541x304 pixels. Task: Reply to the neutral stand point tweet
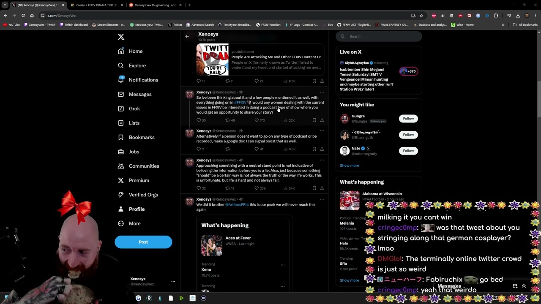(x=201, y=188)
